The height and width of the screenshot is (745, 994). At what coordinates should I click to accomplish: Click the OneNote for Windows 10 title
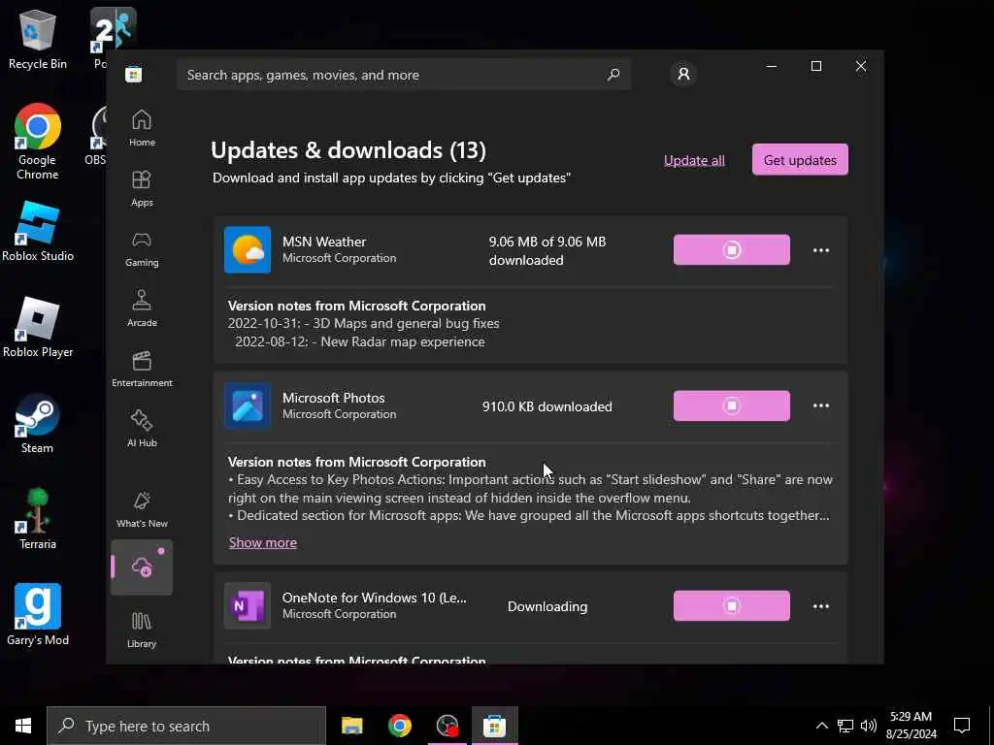coord(374,598)
